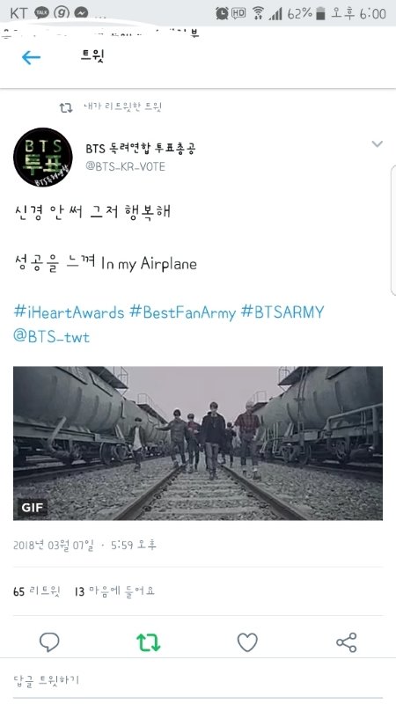Tap the 답글 트윗하기 reply field

click(198, 679)
